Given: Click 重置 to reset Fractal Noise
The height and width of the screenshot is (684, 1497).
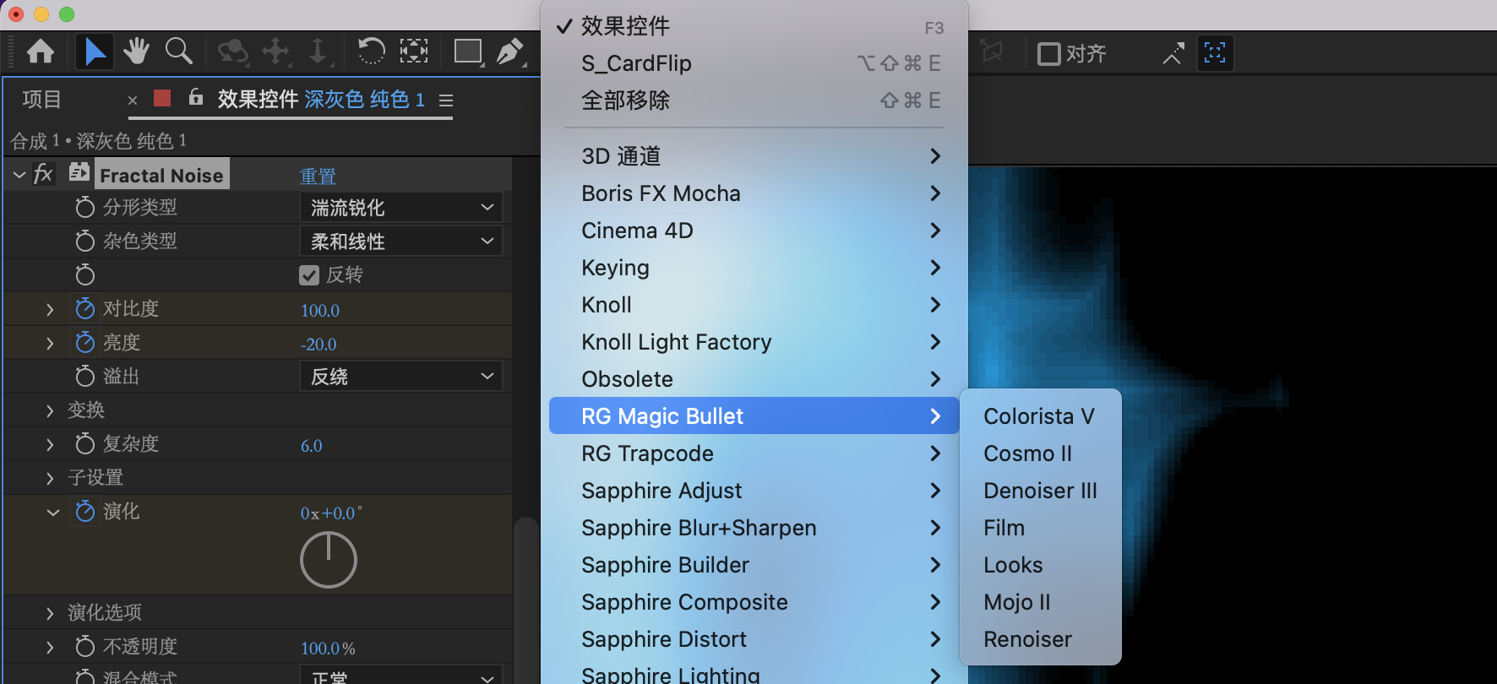Looking at the screenshot, I should coord(318,176).
